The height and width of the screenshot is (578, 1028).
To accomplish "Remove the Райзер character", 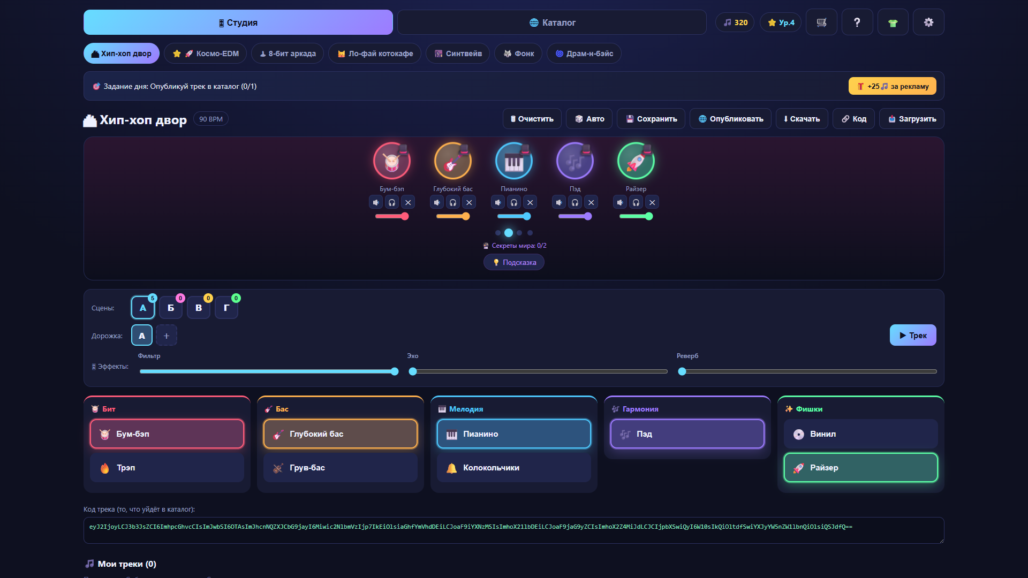I will (x=652, y=202).
